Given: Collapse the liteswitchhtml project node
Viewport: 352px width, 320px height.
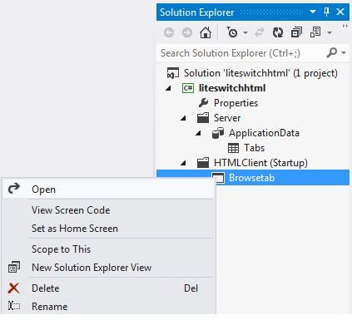Looking at the screenshot, I should 168,88.
